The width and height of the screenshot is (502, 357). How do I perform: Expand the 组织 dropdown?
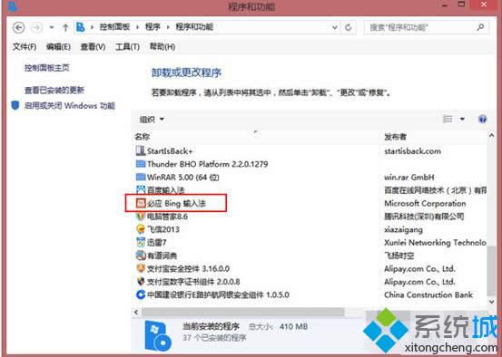[152, 120]
